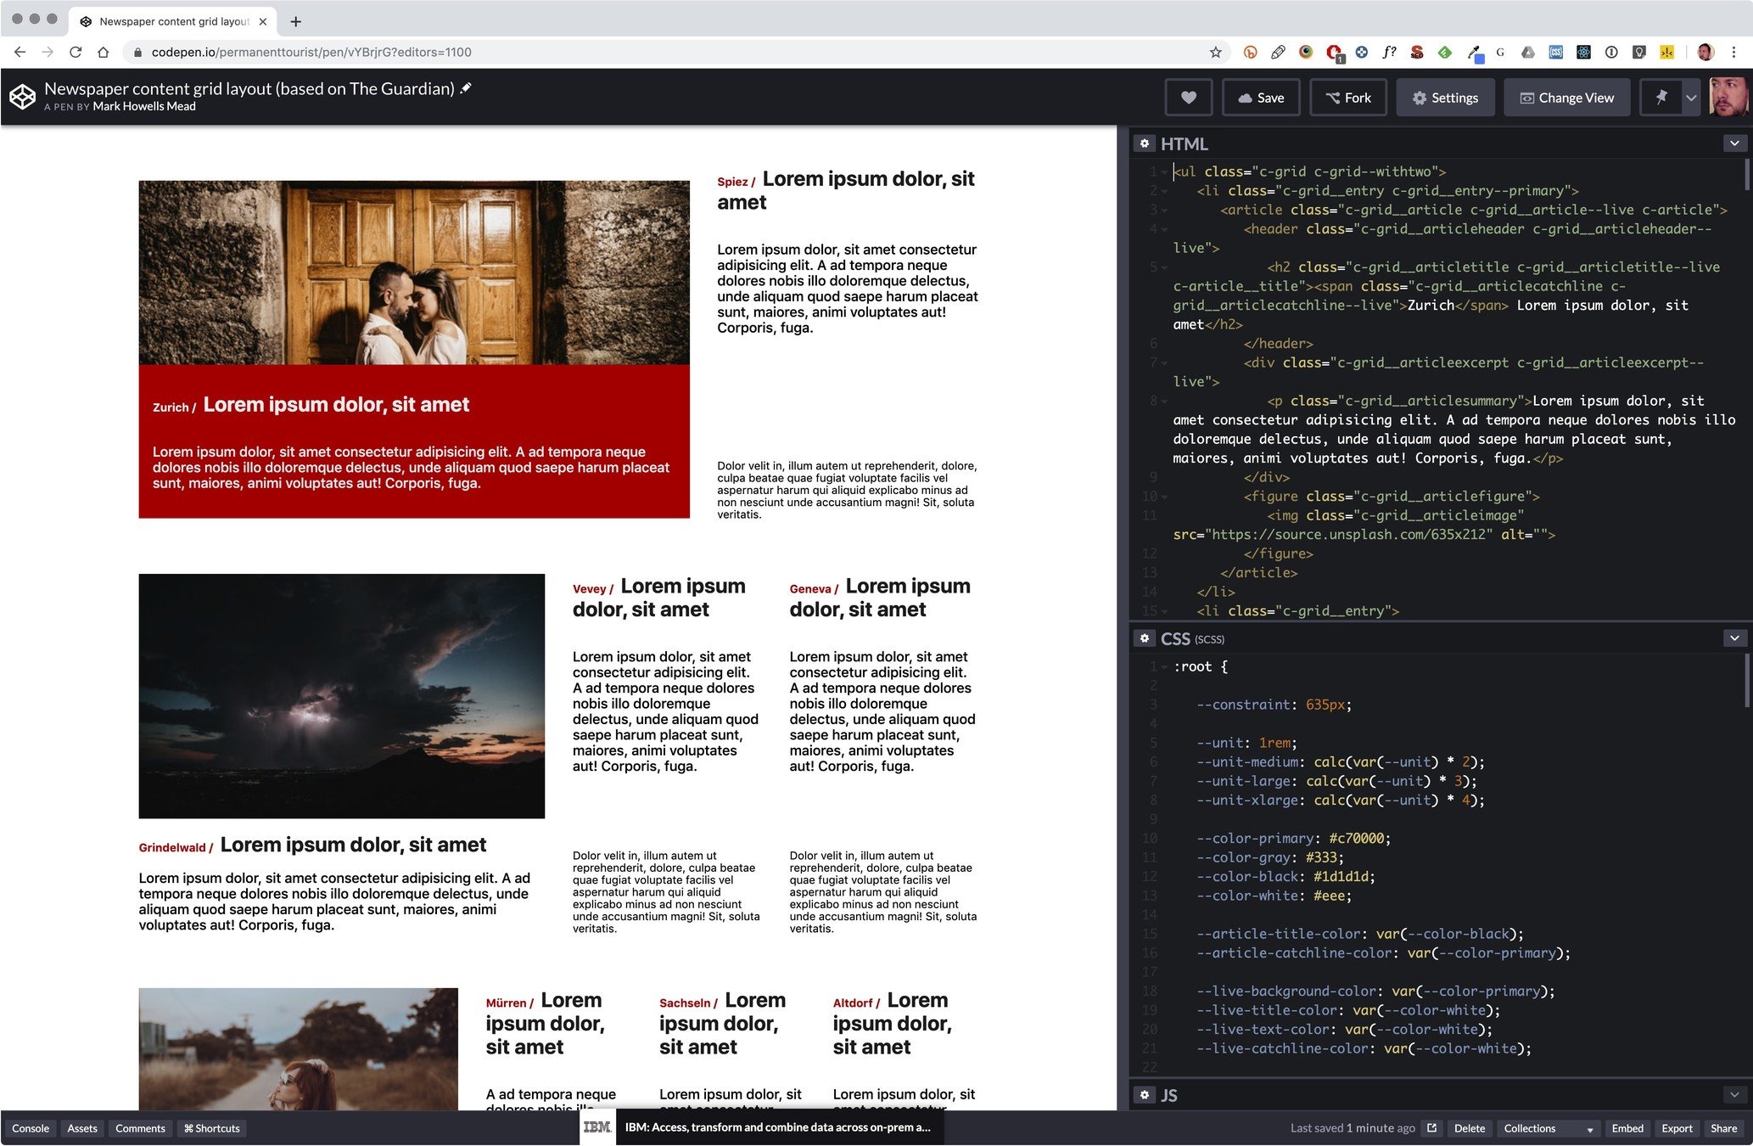Click the CodePen logo icon
This screenshot has height=1146, width=1753.
click(x=22, y=97)
